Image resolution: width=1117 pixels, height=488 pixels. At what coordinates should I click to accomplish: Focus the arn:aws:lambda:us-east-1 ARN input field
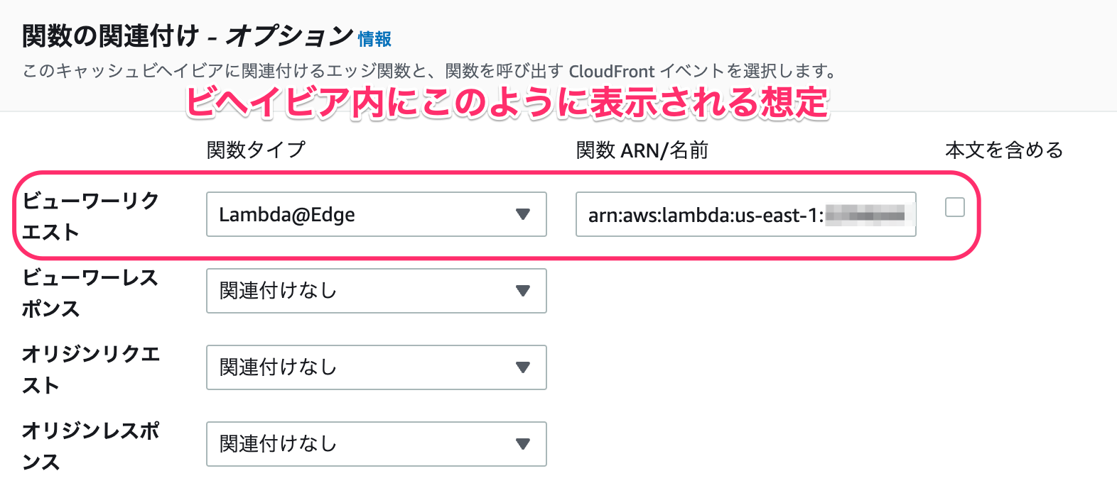pos(745,214)
